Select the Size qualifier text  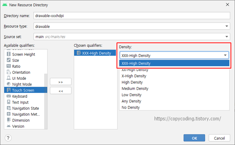coord(16,60)
